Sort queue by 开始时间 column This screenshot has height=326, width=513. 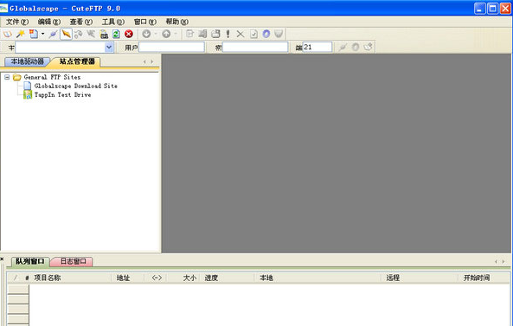tap(484, 278)
